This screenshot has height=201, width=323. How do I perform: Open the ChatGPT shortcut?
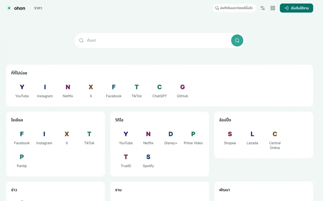tap(159, 91)
